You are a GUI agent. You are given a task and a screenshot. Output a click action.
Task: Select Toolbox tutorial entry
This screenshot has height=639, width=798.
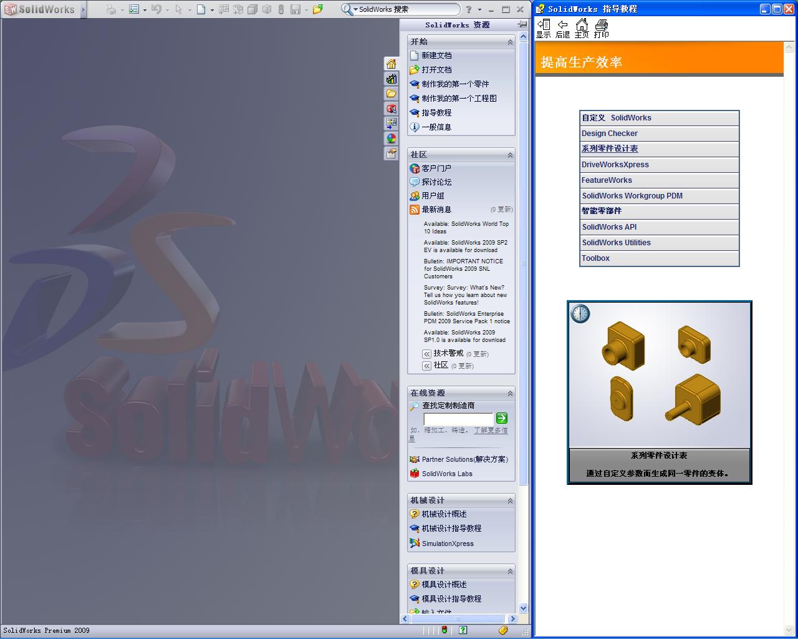[660, 258]
